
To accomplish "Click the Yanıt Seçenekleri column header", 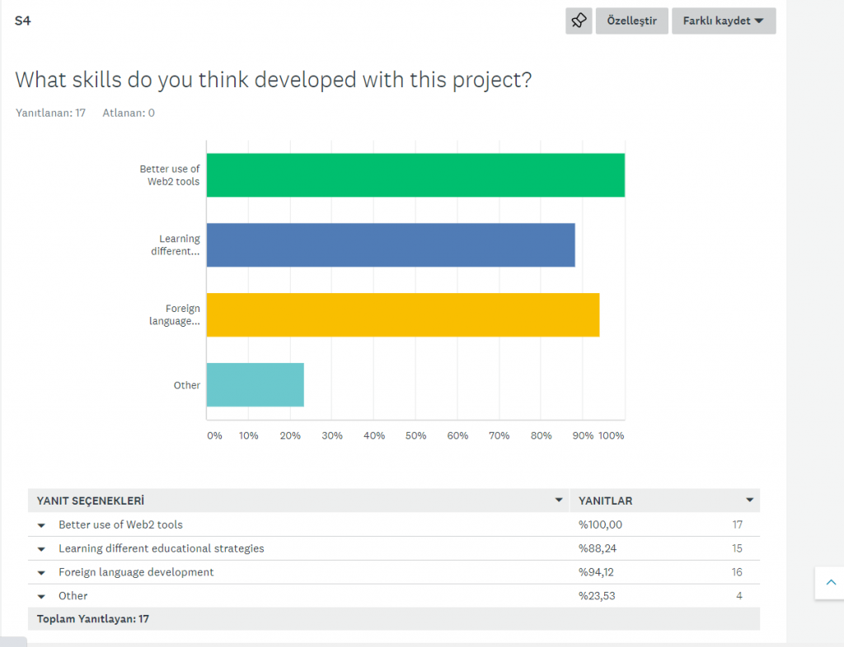I will point(91,500).
